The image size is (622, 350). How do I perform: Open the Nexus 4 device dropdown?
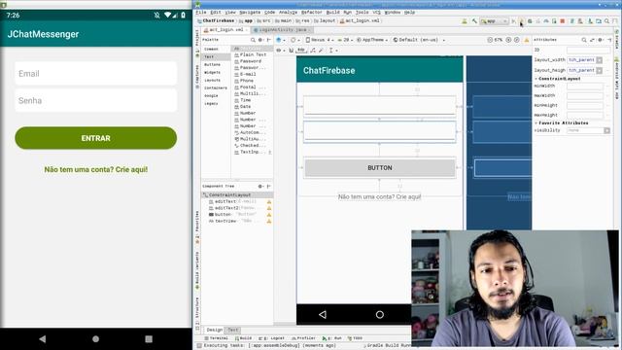pos(319,40)
